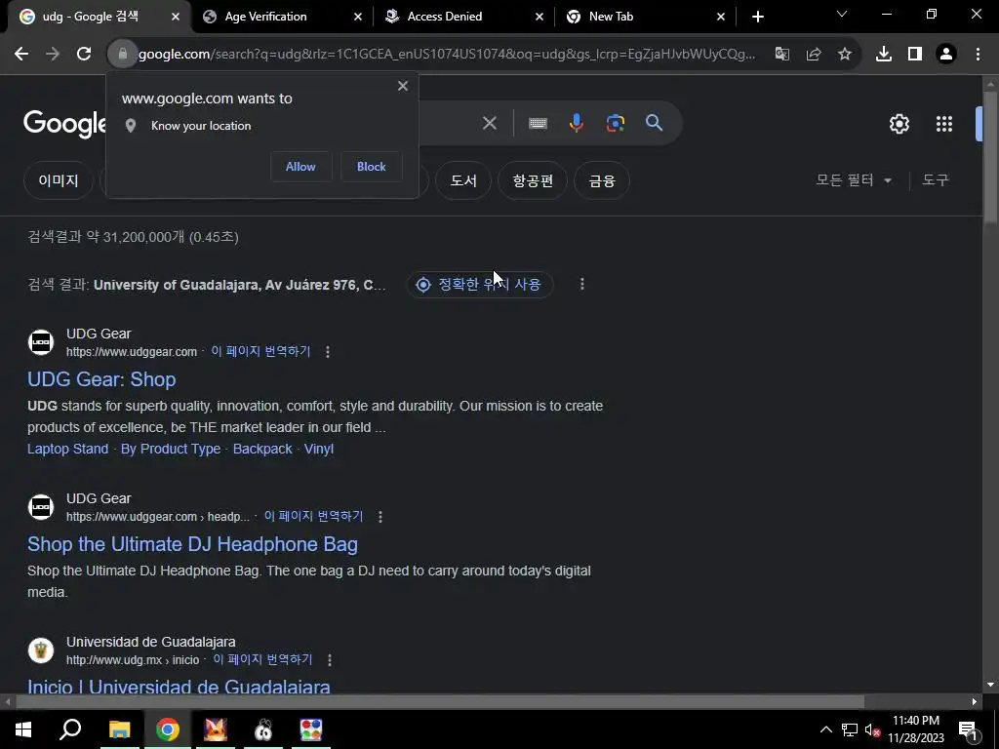Open the Laptop Stand sitelink

click(67, 449)
